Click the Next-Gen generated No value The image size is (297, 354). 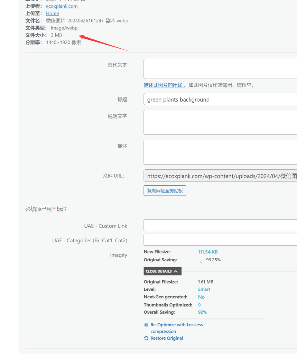pyautogui.click(x=201, y=297)
